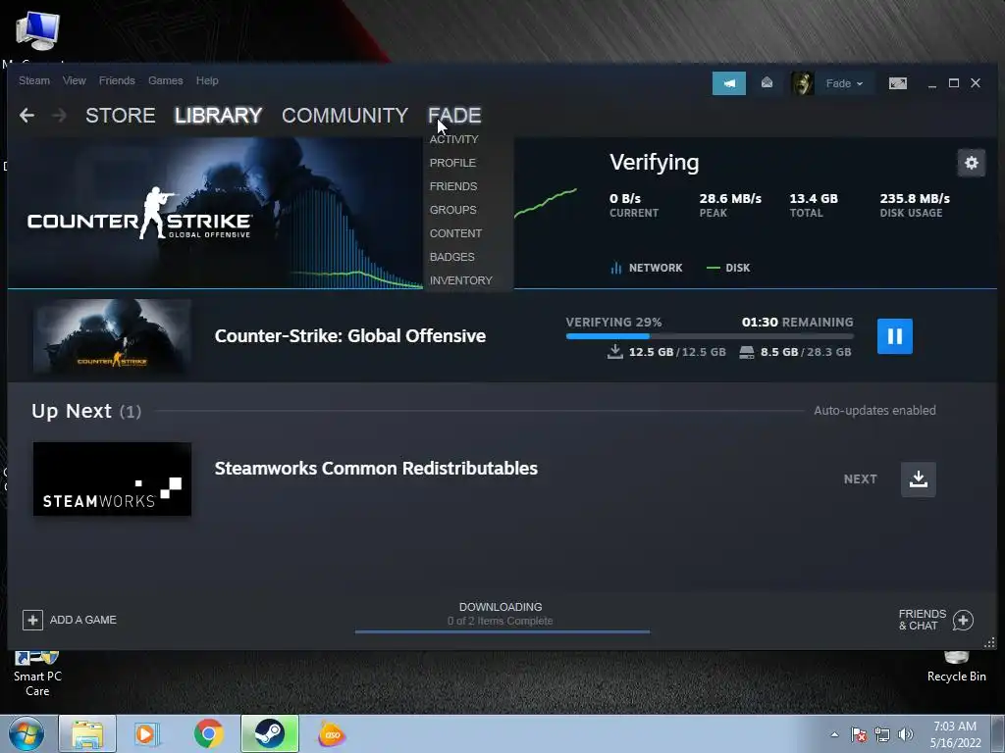Click the volume speaker tray icon
This screenshot has width=1005, height=753.
[905, 734]
